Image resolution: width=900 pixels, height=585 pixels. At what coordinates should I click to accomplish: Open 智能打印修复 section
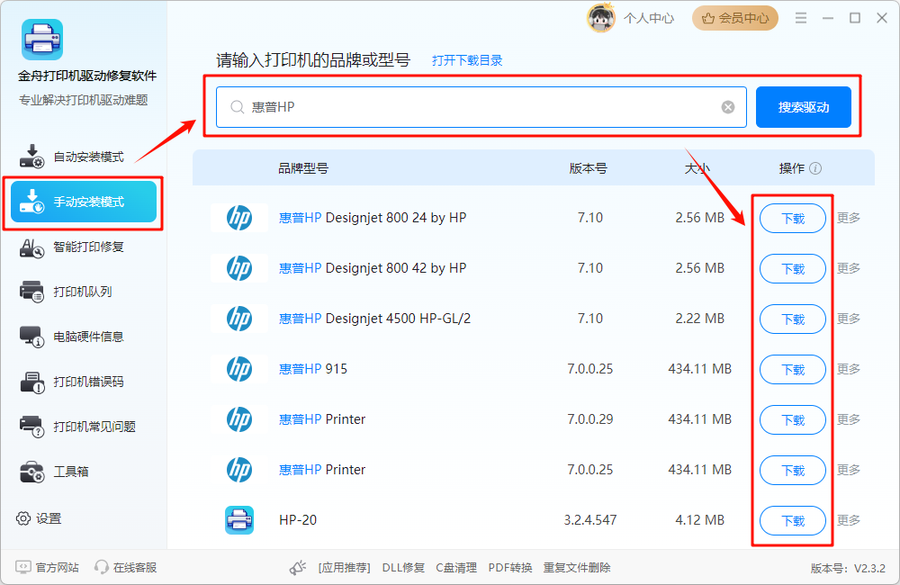pyautogui.click(x=72, y=247)
